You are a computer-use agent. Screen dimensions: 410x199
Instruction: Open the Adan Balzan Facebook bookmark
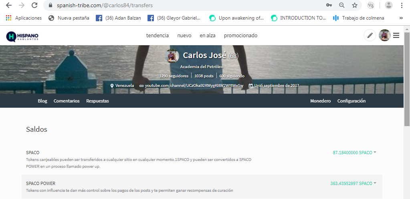119,18
